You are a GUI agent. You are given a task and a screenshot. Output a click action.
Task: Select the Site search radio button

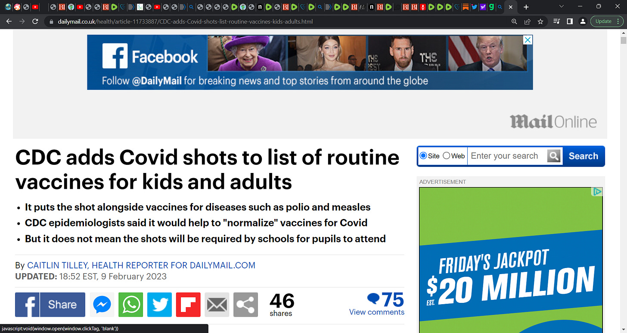pos(423,156)
